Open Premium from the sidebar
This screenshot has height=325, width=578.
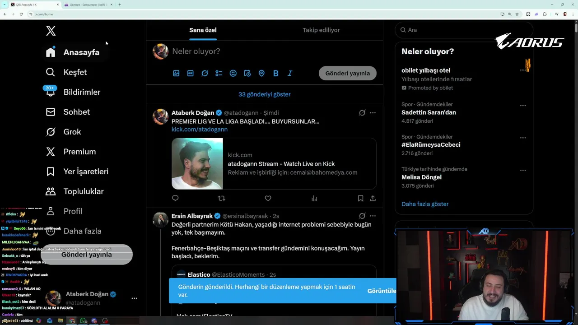(70, 152)
